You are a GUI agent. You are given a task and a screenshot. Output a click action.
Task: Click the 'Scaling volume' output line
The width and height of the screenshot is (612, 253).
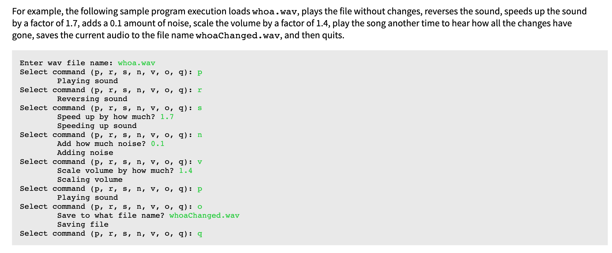tap(90, 179)
